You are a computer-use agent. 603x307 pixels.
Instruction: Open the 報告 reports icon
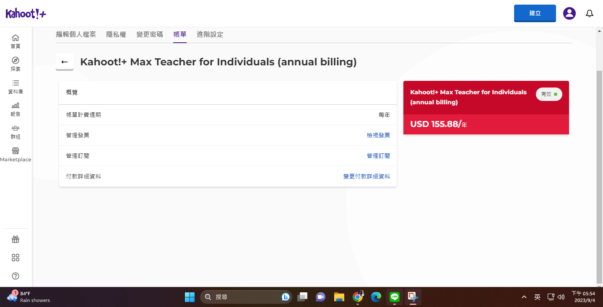pos(16,109)
